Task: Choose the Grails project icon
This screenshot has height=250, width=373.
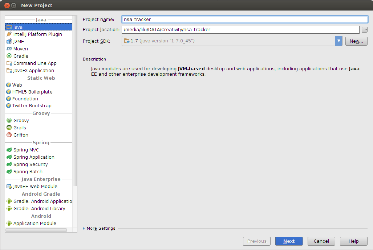Action: click(9, 128)
